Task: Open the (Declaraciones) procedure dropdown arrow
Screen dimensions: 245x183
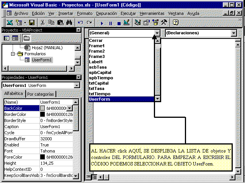Action: pyautogui.click(x=234, y=33)
